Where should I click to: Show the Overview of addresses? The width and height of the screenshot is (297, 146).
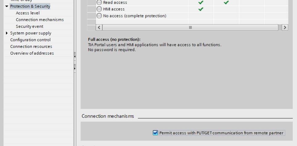coord(32,53)
